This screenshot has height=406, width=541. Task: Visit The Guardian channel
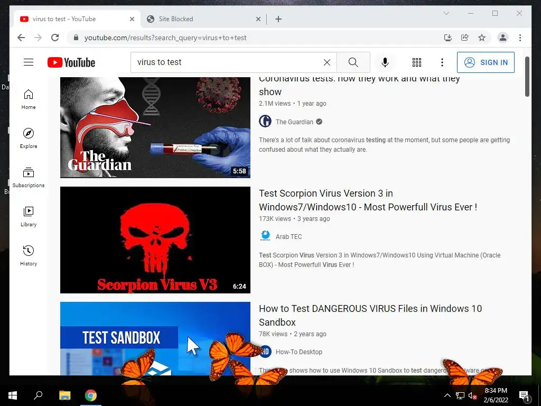[x=294, y=122]
